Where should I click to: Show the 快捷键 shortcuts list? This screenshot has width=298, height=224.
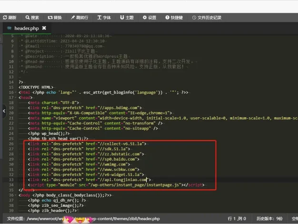pyautogui.click(x=174, y=18)
